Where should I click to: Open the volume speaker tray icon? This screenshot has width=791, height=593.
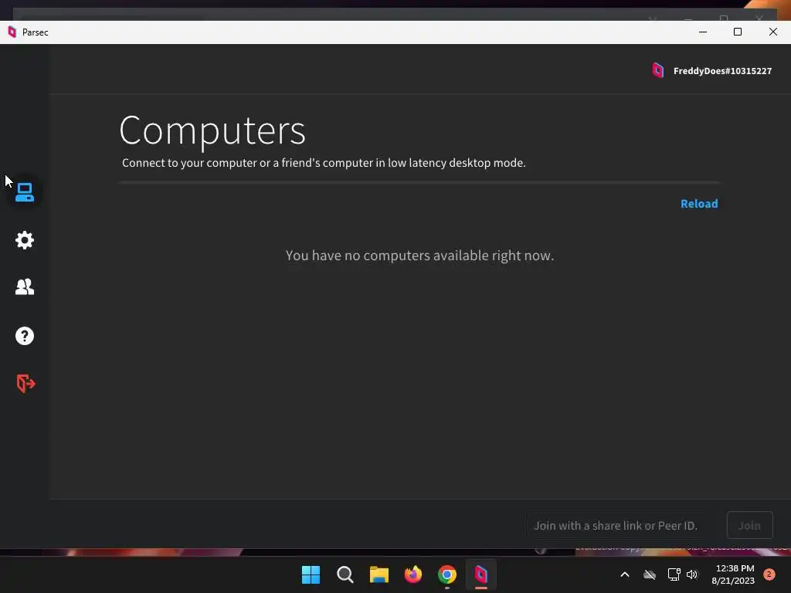(x=692, y=574)
